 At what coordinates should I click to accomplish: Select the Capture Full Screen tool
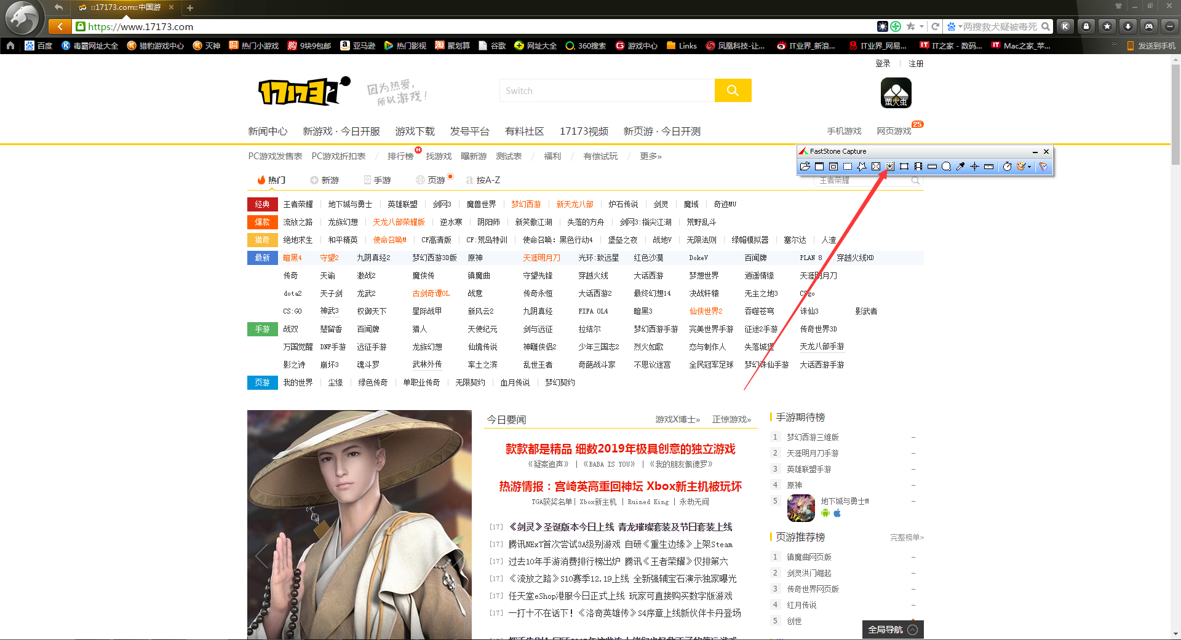876,166
